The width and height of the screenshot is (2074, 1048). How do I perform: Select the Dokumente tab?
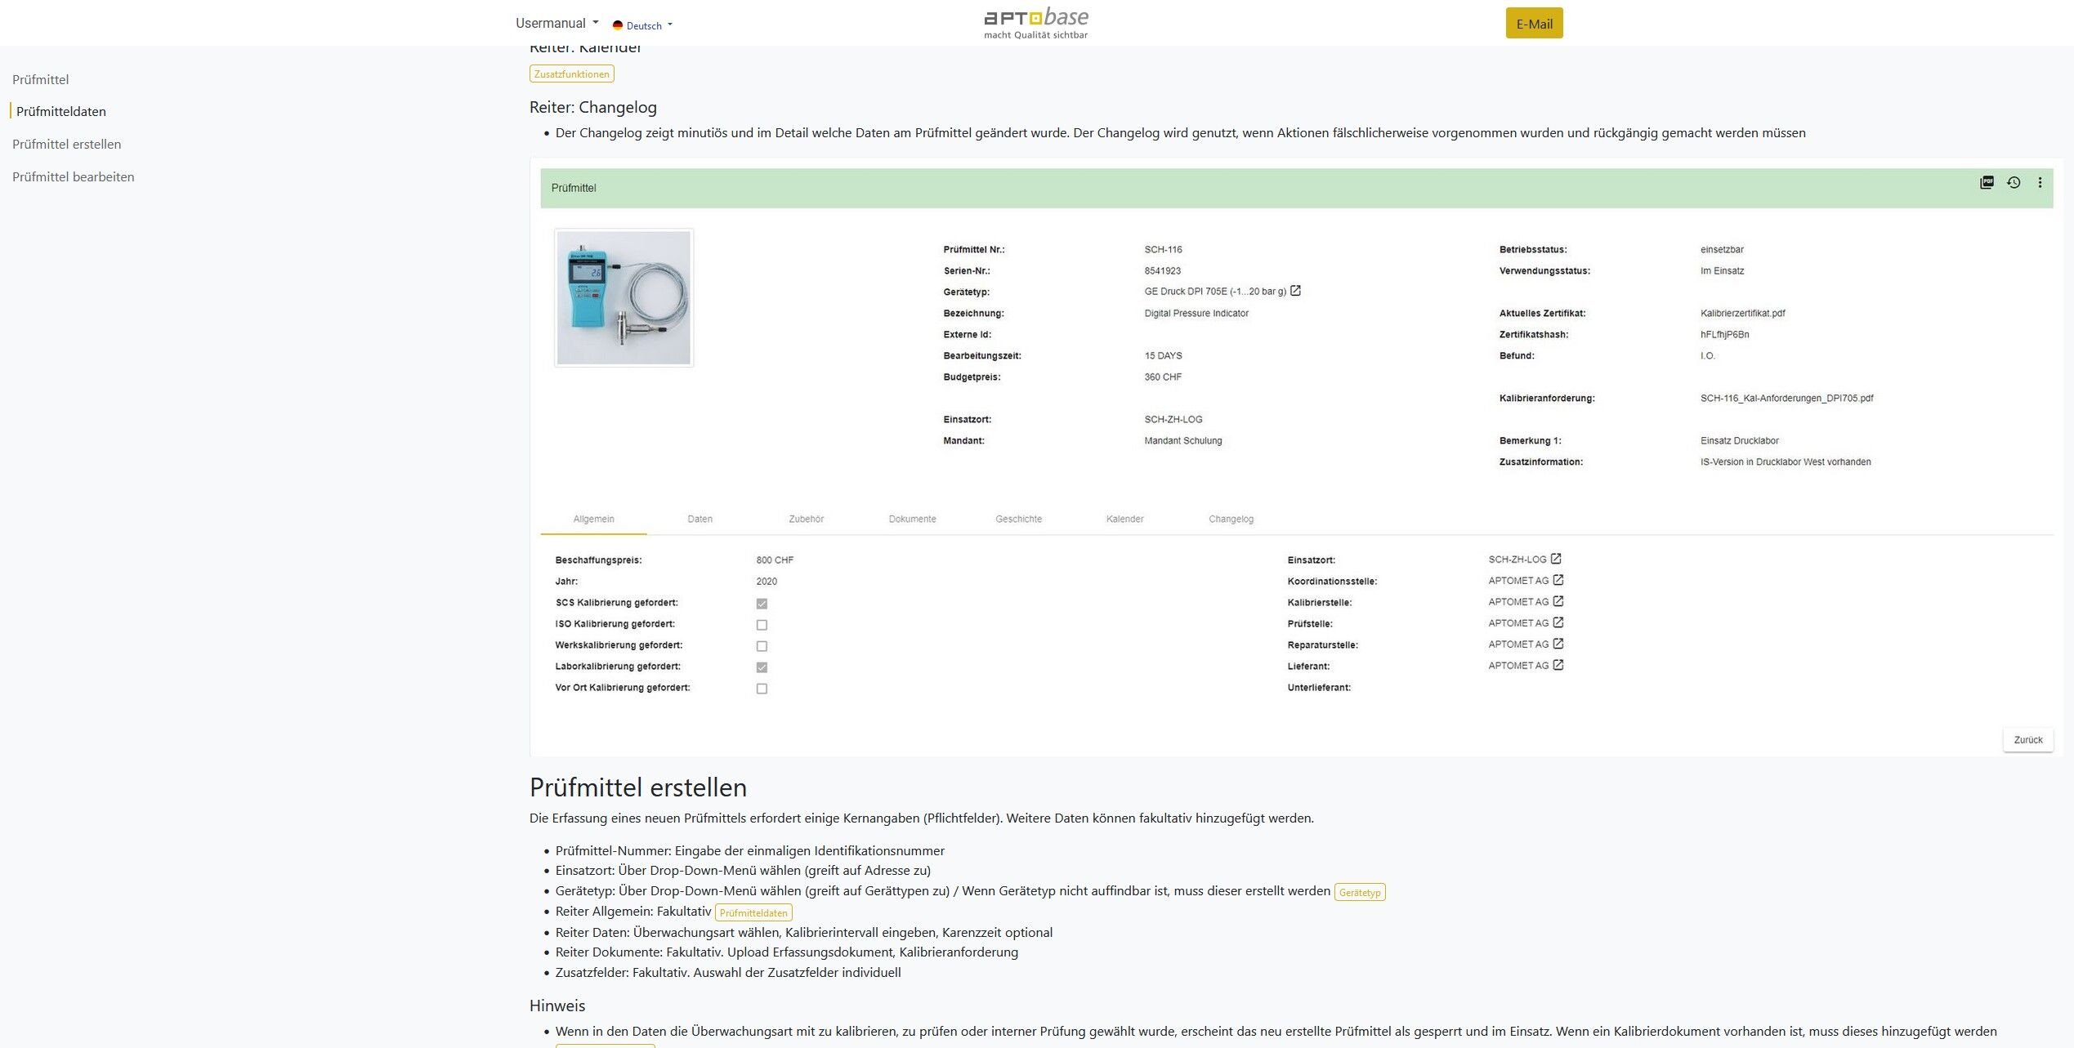[912, 519]
